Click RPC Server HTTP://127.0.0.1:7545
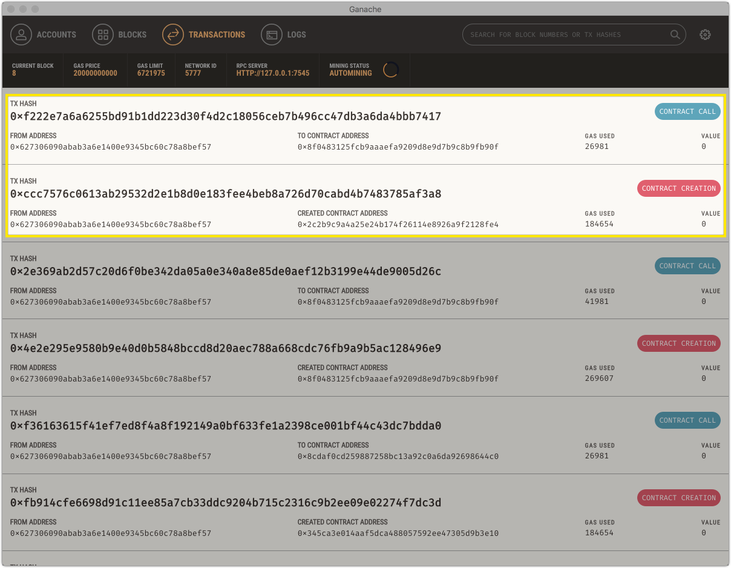Viewport: 731px width, 568px height. [x=273, y=73]
